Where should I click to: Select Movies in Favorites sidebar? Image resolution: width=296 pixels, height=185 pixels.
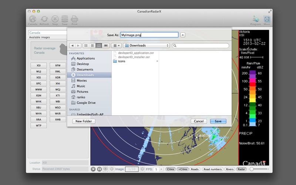(89, 80)
